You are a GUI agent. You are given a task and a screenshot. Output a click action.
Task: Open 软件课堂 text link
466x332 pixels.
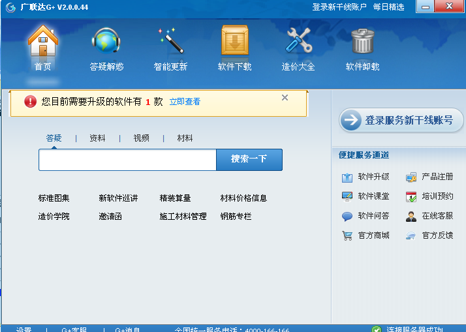(373, 196)
